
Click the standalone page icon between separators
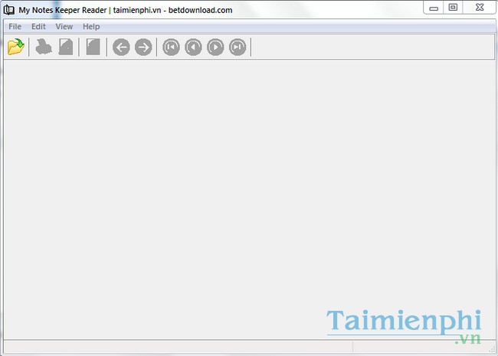(x=93, y=47)
